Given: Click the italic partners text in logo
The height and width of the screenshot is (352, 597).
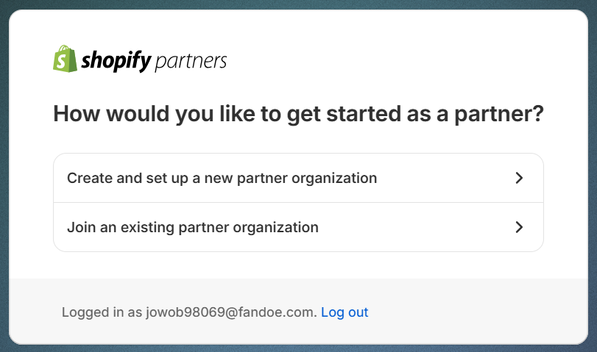Looking at the screenshot, I should point(191,61).
